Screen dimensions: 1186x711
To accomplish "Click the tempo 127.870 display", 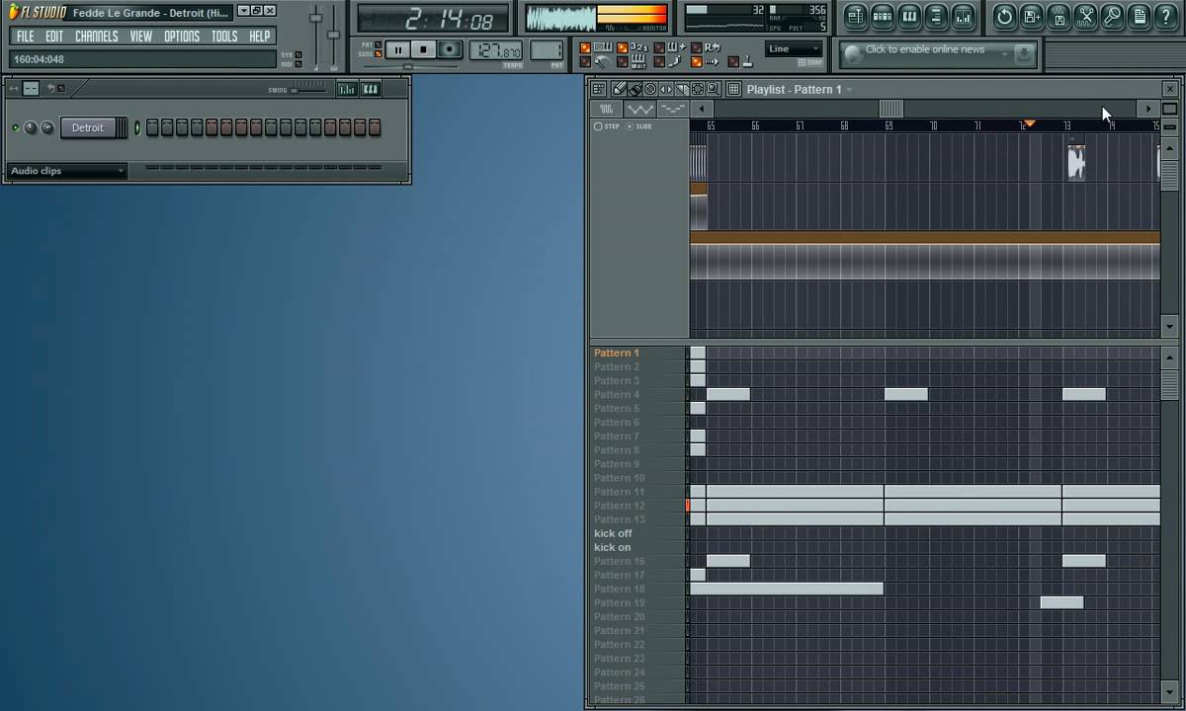I will pyautogui.click(x=497, y=50).
